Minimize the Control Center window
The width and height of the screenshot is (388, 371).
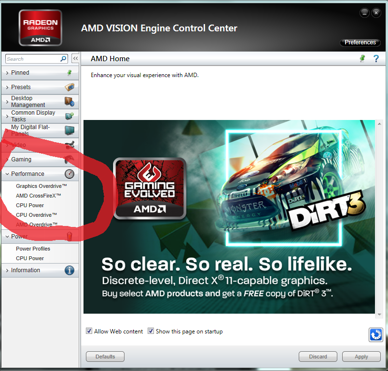click(364, 13)
